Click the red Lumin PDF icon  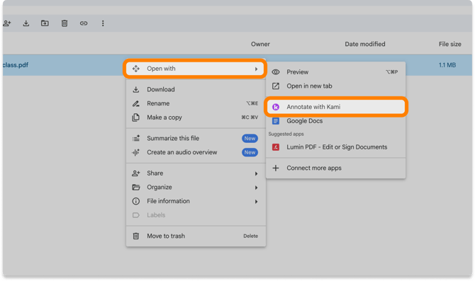(x=276, y=147)
